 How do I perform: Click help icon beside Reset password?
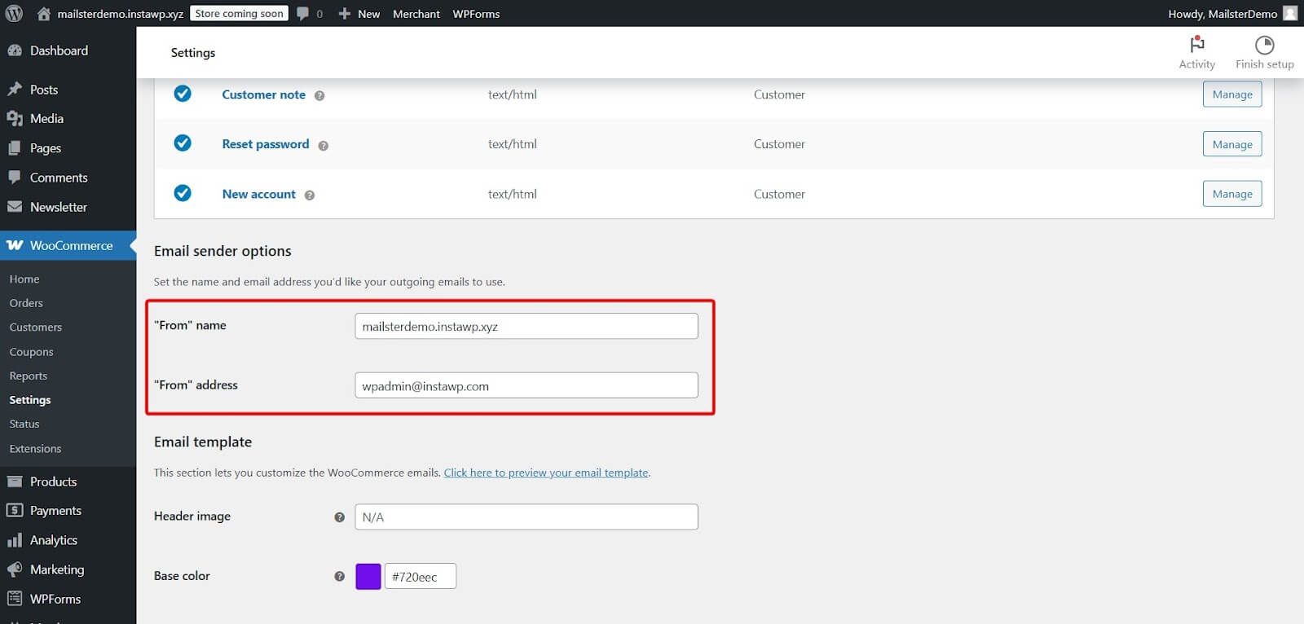click(x=324, y=146)
